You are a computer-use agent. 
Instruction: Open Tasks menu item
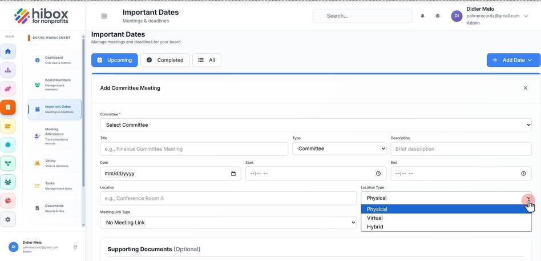55,186
